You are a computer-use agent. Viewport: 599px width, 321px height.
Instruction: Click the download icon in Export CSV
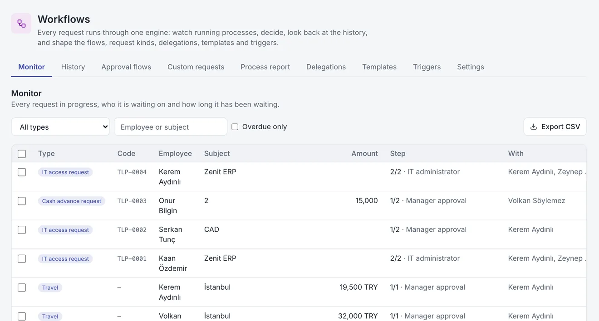pyautogui.click(x=534, y=127)
